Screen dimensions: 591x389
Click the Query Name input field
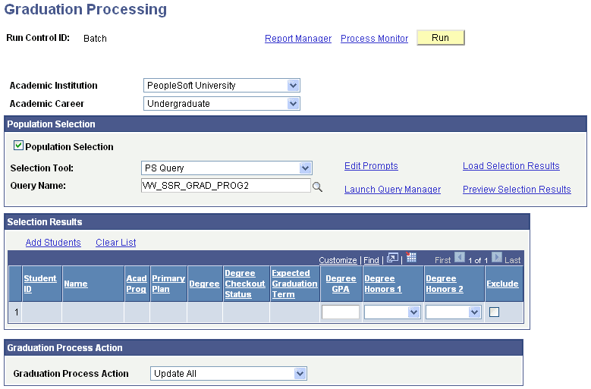pyautogui.click(x=226, y=185)
